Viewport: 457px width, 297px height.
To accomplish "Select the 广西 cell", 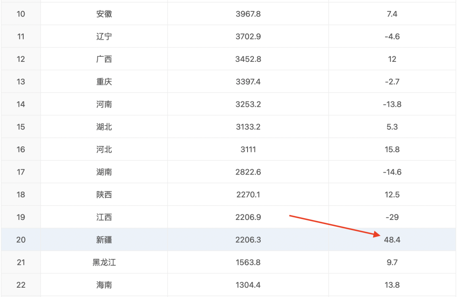I will point(104,59).
